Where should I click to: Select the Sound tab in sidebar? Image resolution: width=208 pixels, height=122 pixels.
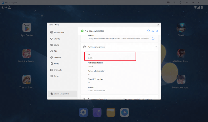(56, 45)
